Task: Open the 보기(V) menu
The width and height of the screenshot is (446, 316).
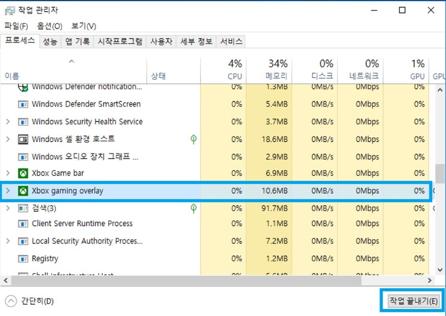Action: coord(84,26)
